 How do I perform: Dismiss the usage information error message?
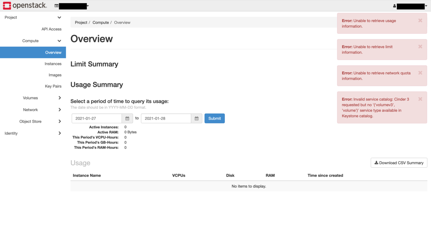[x=420, y=20]
